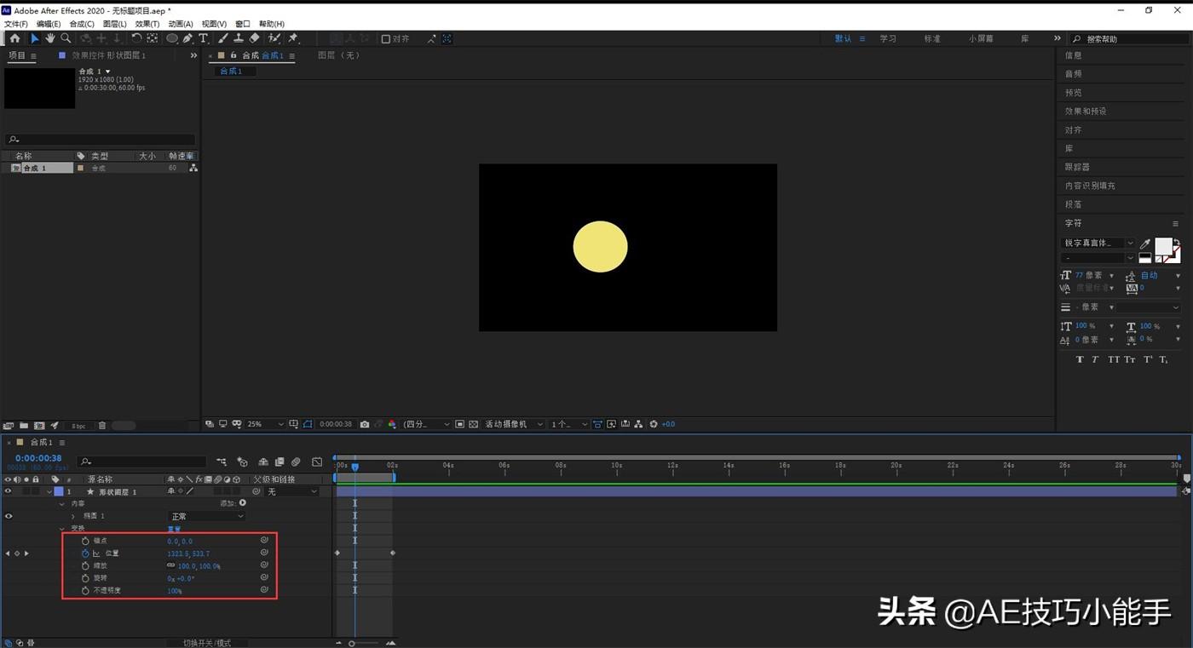The image size is (1193, 648).
Task: Click the Home icon in the toolbar
Action: click(x=14, y=38)
